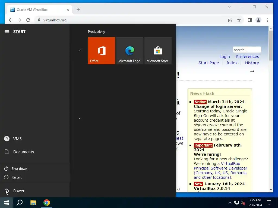
Task: Share this page via Chrome share icon
Action: pos(230,20)
